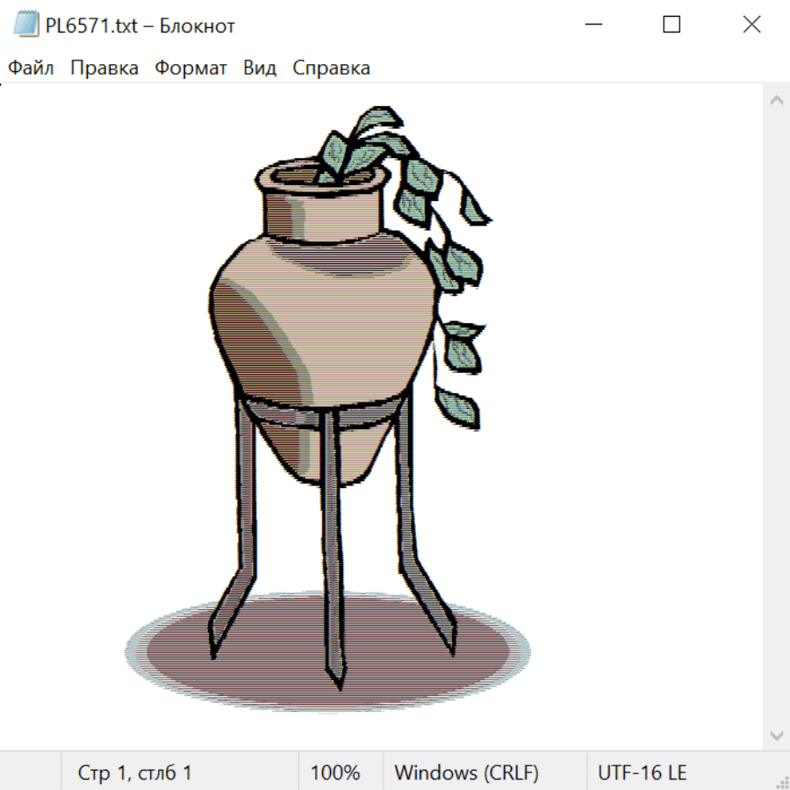Click the 100% zoom level in status bar
The image size is (790, 790).
tap(335, 773)
